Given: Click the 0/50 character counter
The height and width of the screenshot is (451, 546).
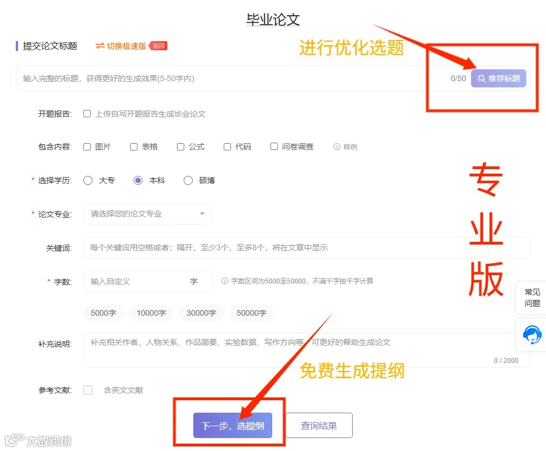Looking at the screenshot, I should (458, 78).
